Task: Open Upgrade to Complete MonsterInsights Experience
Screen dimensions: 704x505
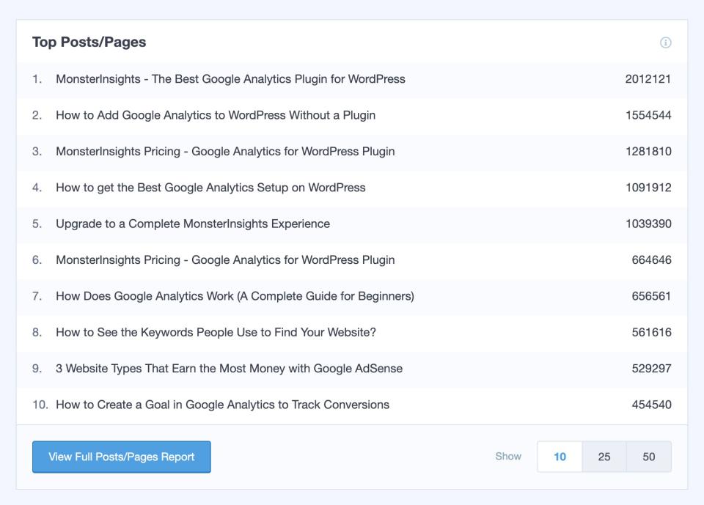Action: 193,224
